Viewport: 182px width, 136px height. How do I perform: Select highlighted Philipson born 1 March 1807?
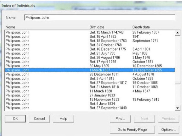pyautogui.click(x=90, y=70)
